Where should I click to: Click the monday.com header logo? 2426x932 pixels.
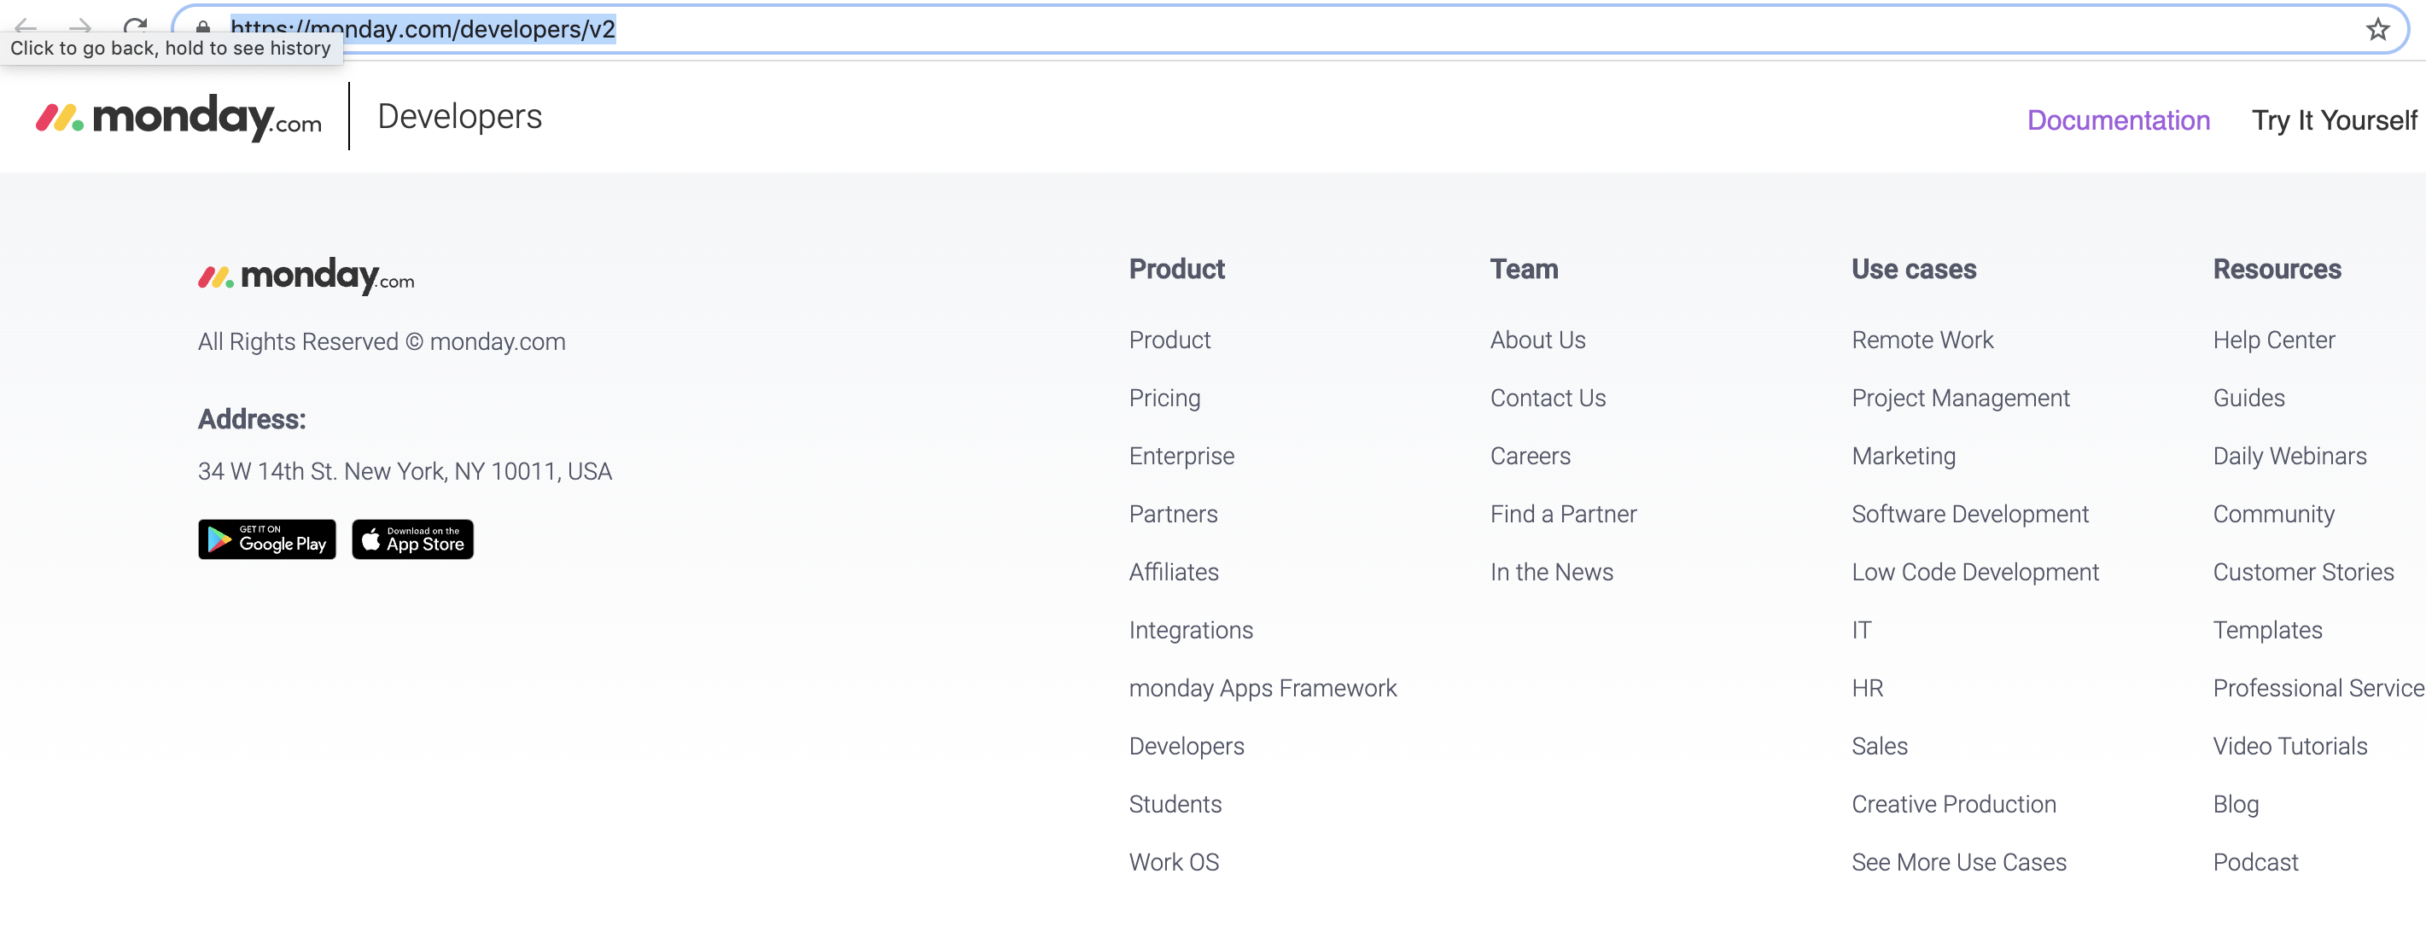[179, 118]
